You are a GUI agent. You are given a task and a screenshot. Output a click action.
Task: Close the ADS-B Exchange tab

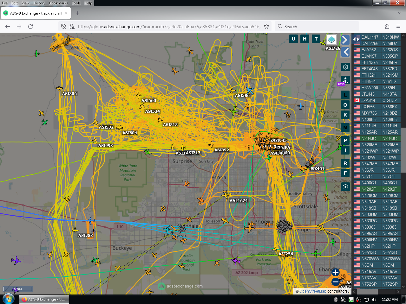(x=66, y=13)
